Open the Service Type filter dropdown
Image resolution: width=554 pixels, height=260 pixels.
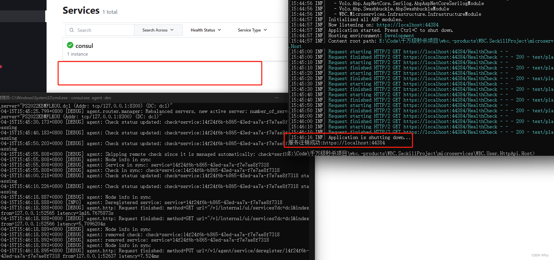[x=253, y=30]
